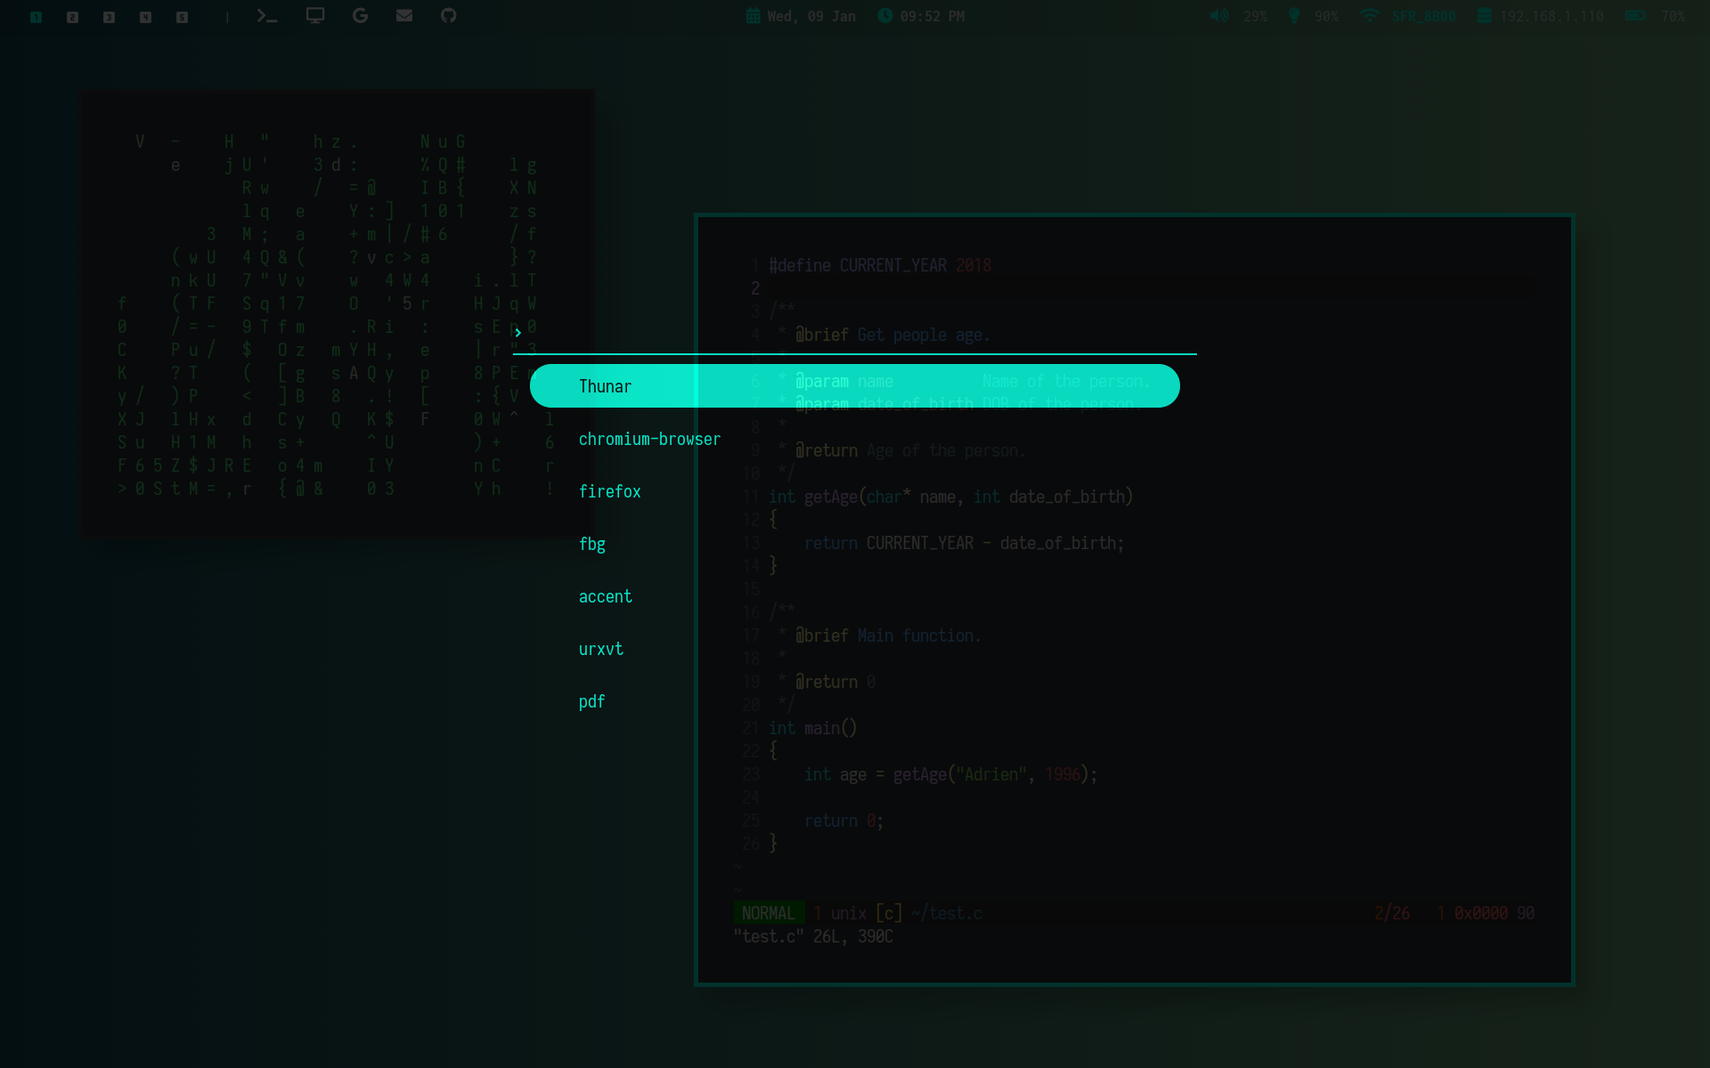Open the GitHub icon shortcut
1710x1068 pixels.
(449, 16)
